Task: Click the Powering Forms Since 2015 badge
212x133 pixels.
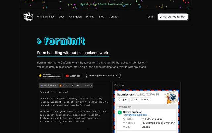Action: tap(103, 76)
